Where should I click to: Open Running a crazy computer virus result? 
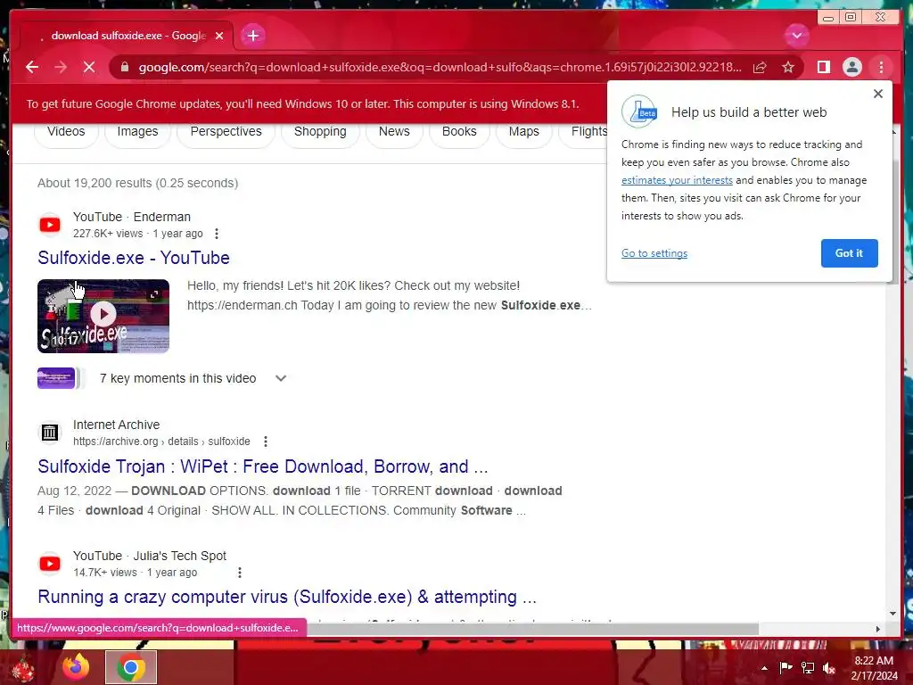pyautogui.click(x=287, y=597)
